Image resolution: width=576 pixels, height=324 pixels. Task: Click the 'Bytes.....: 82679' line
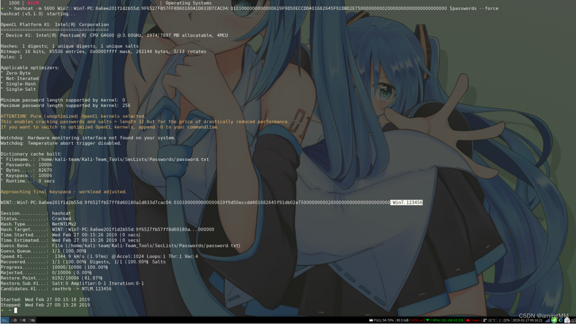(x=27, y=170)
